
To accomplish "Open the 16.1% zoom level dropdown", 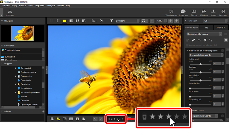I will click(x=161, y=21).
